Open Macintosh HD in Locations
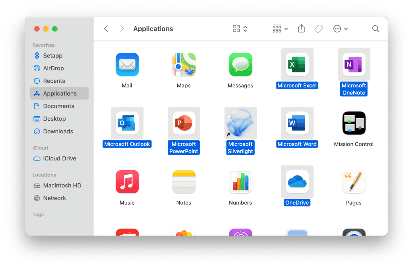The height and width of the screenshot is (269, 413). pos(62,185)
